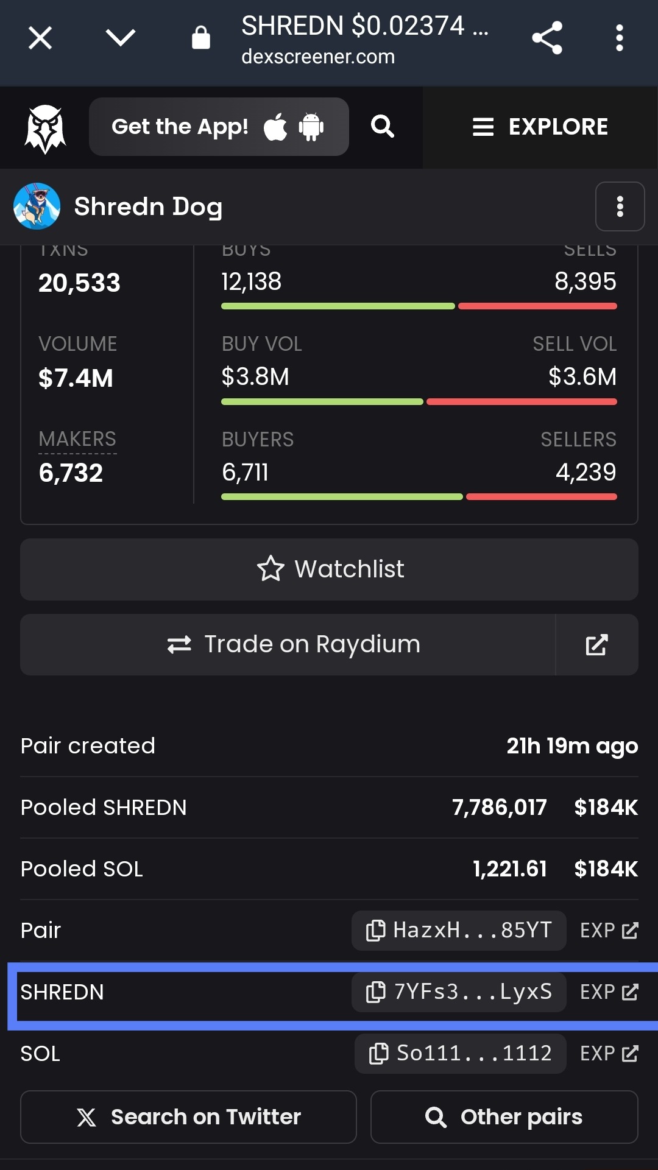Tap the browser collapse chevron
This screenshot has width=658, height=1170.
pos(120,38)
